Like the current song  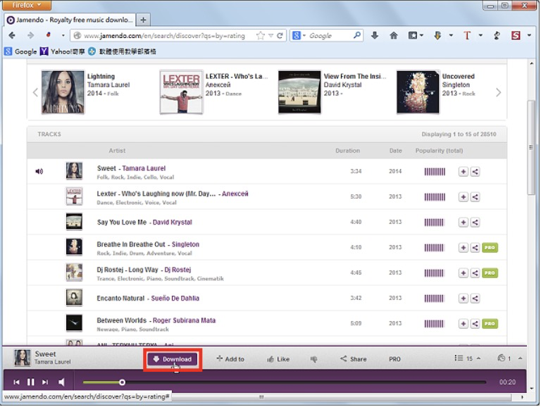(x=278, y=359)
